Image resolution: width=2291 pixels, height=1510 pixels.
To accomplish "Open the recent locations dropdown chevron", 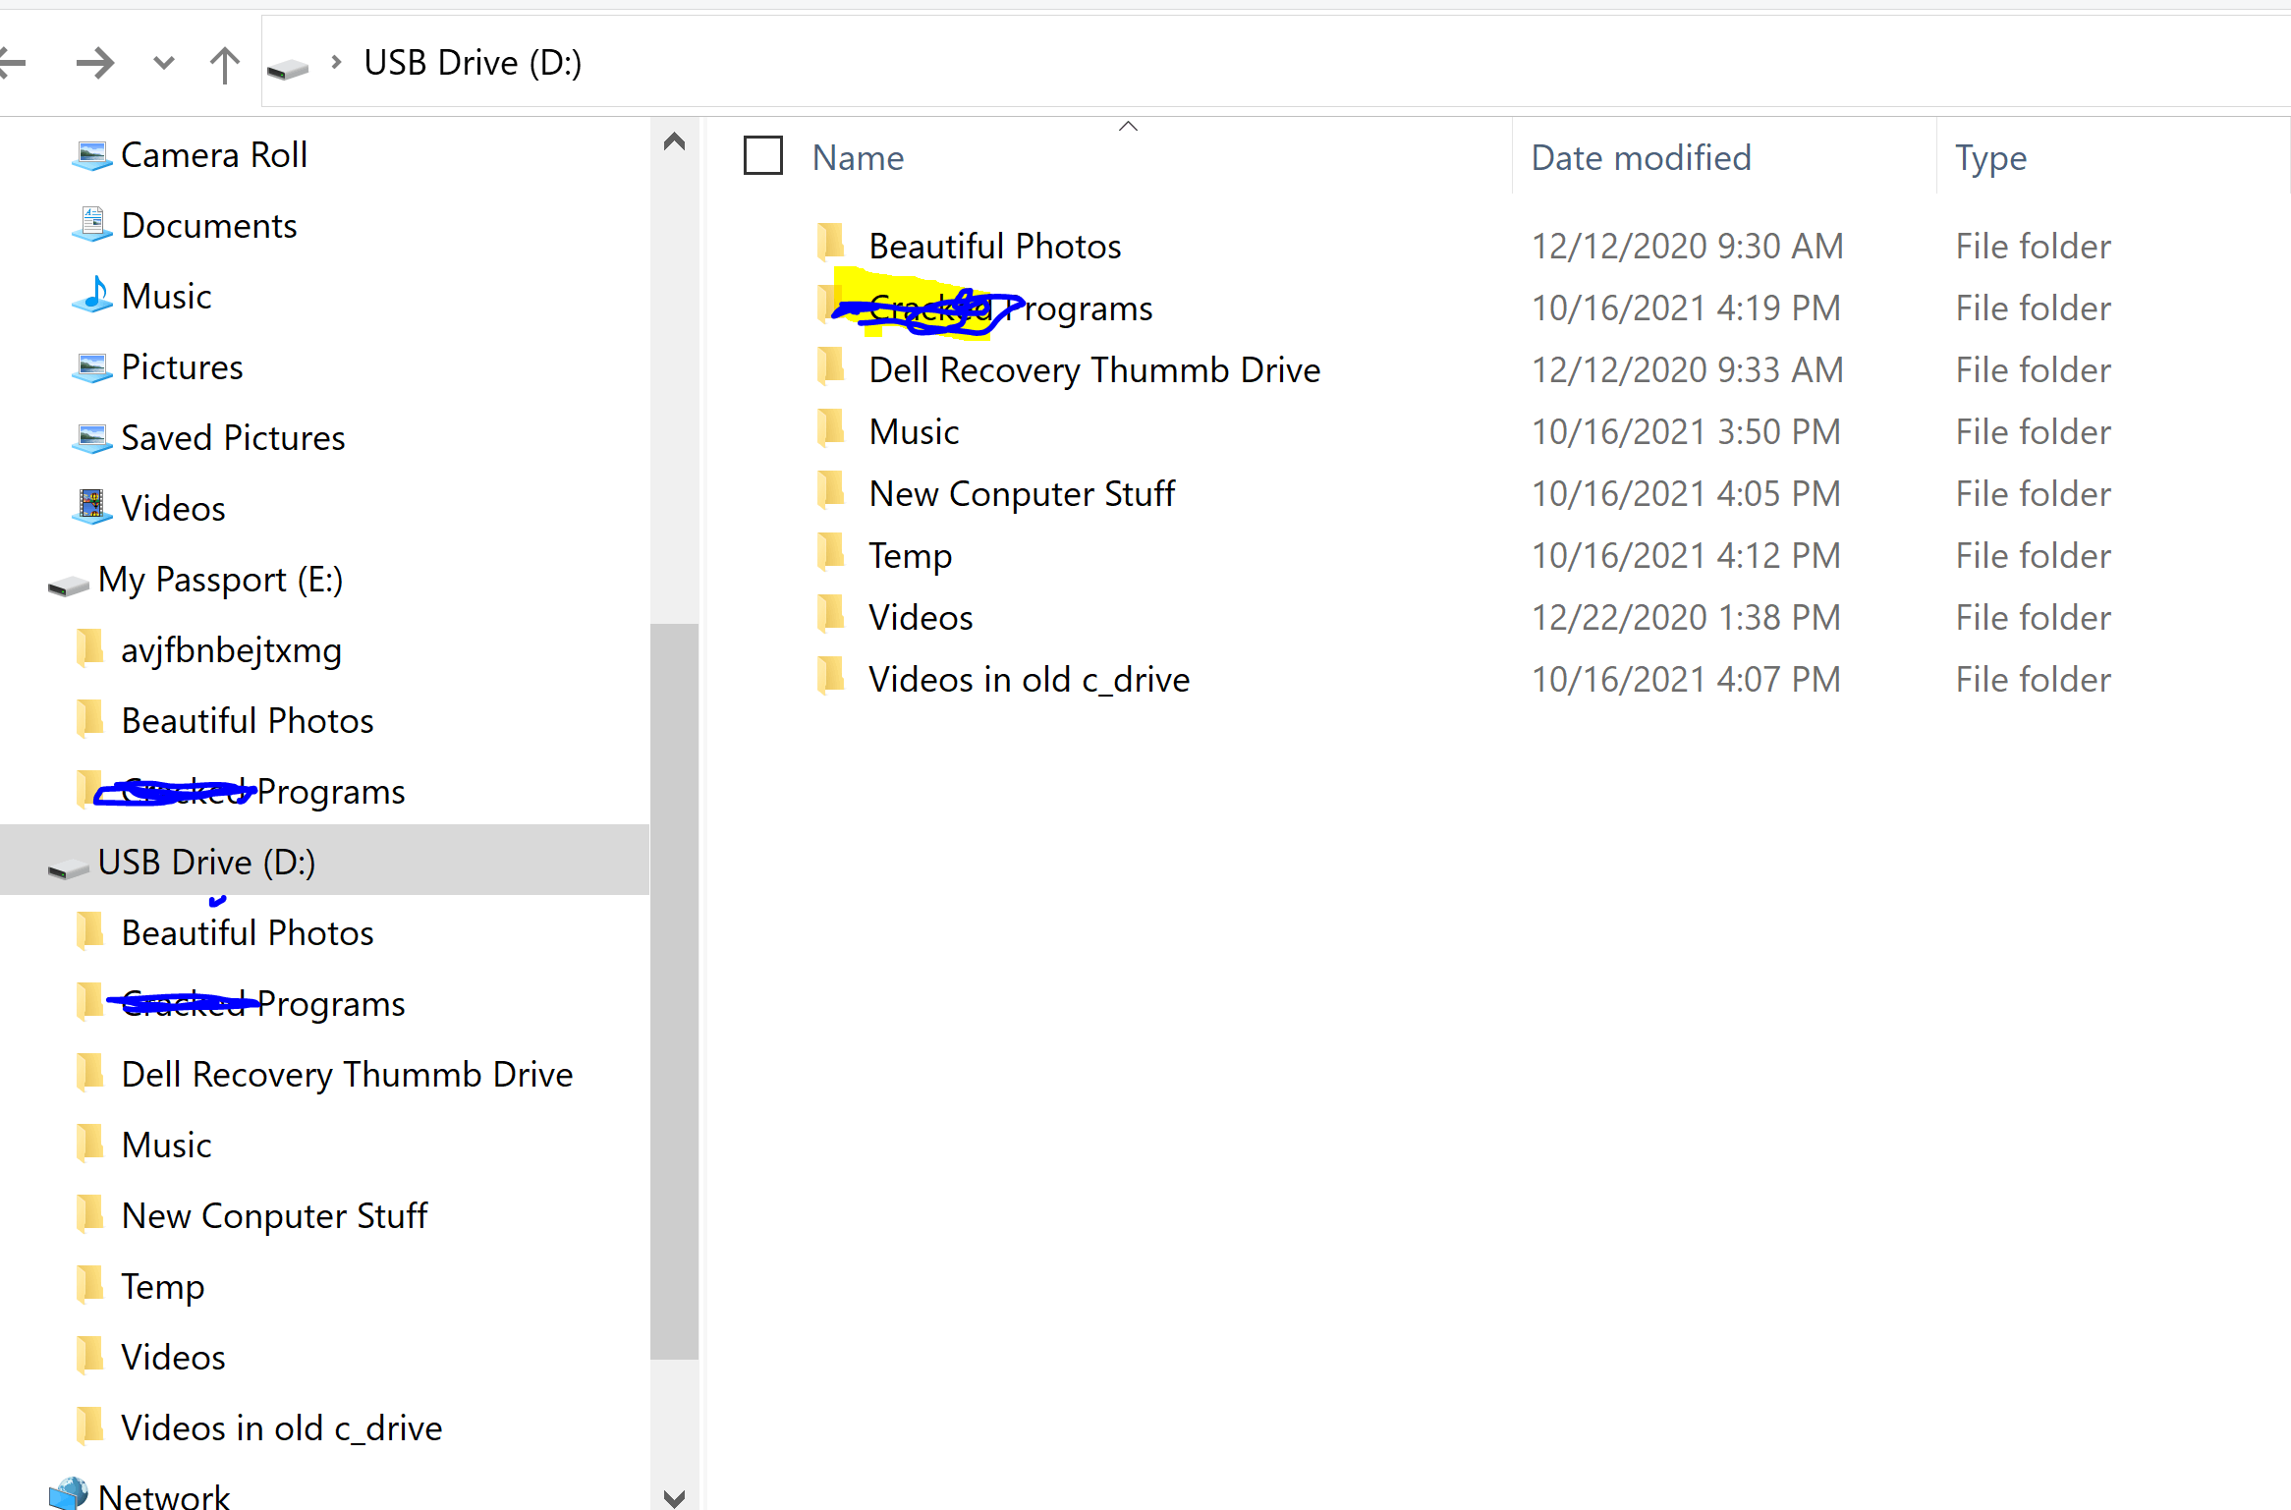I will [163, 64].
